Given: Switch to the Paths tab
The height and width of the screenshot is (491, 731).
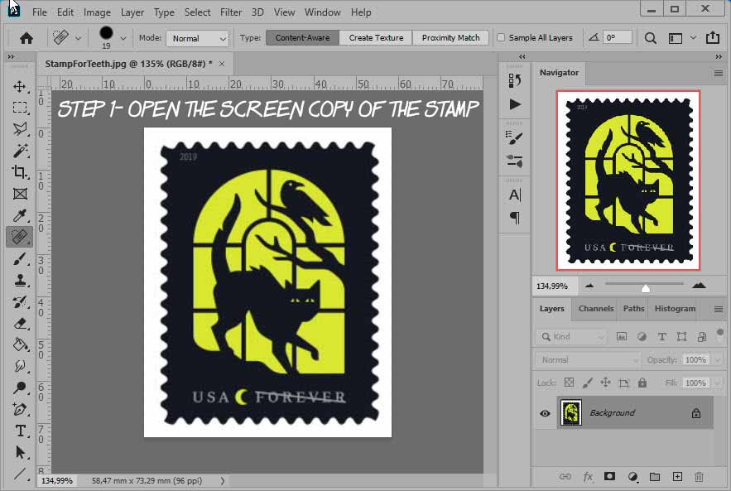Looking at the screenshot, I should (633, 309).
